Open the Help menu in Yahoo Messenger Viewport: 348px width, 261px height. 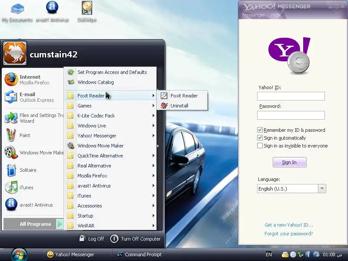[275, 15]
